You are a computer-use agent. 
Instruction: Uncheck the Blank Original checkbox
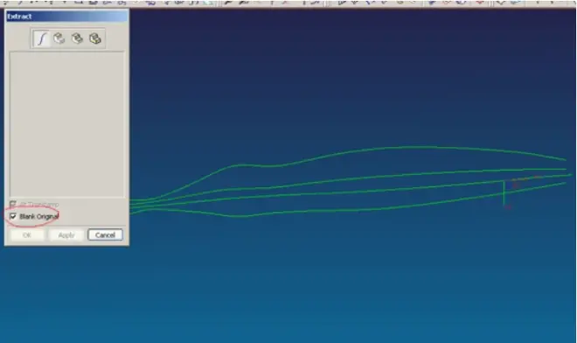pos(13,216)
